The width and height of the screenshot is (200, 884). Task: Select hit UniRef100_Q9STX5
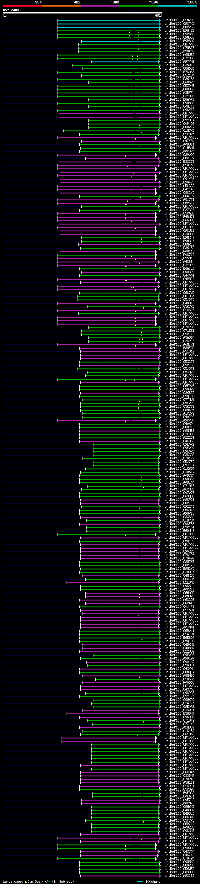point(179,24)
